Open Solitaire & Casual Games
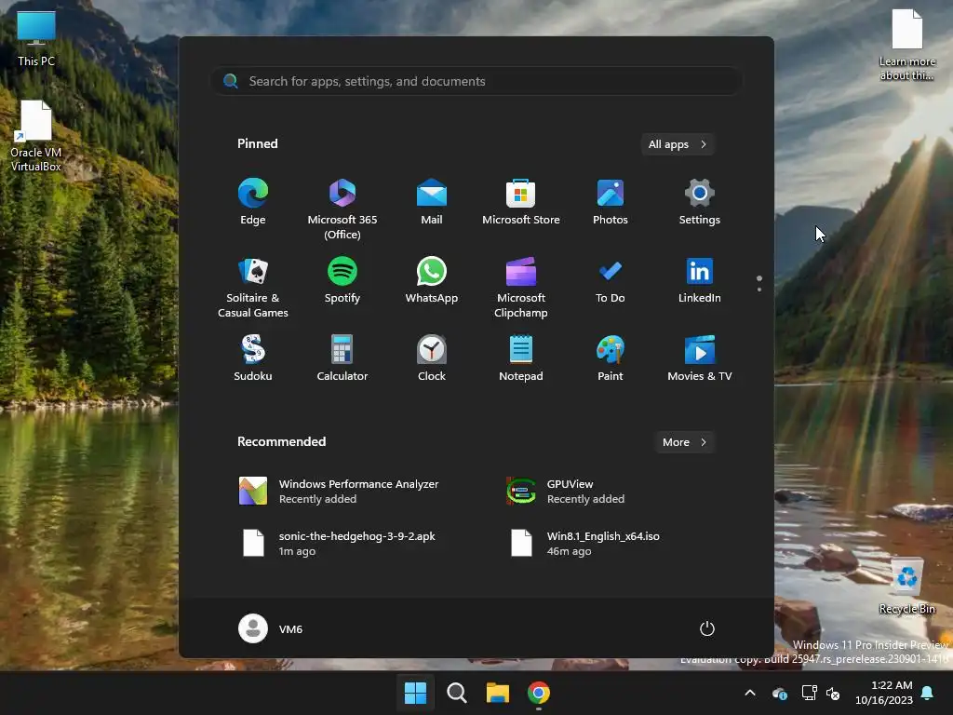The height and width of the screenshot is (715, 953). click(253, 288)
